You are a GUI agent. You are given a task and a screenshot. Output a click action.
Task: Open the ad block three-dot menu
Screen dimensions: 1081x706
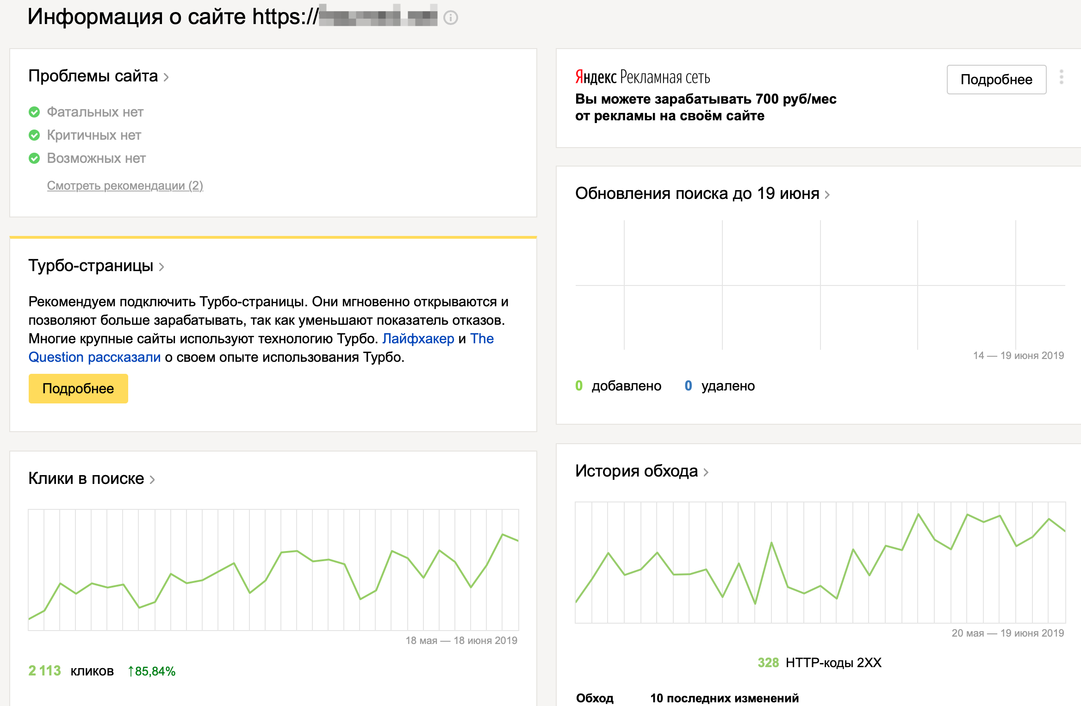click(x=1061, y=77)
